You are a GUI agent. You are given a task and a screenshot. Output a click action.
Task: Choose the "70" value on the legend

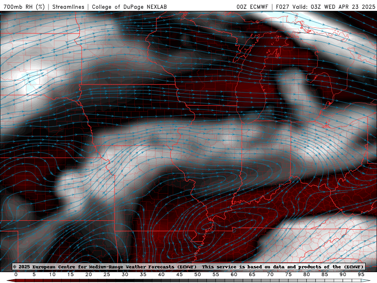pyautogui.click(x=270, y=275)
